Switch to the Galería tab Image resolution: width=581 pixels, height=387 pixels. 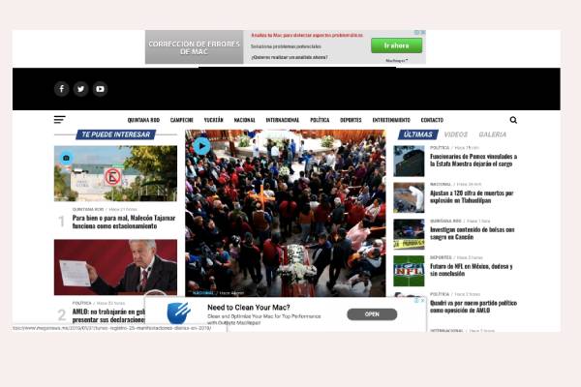[492, 134]
